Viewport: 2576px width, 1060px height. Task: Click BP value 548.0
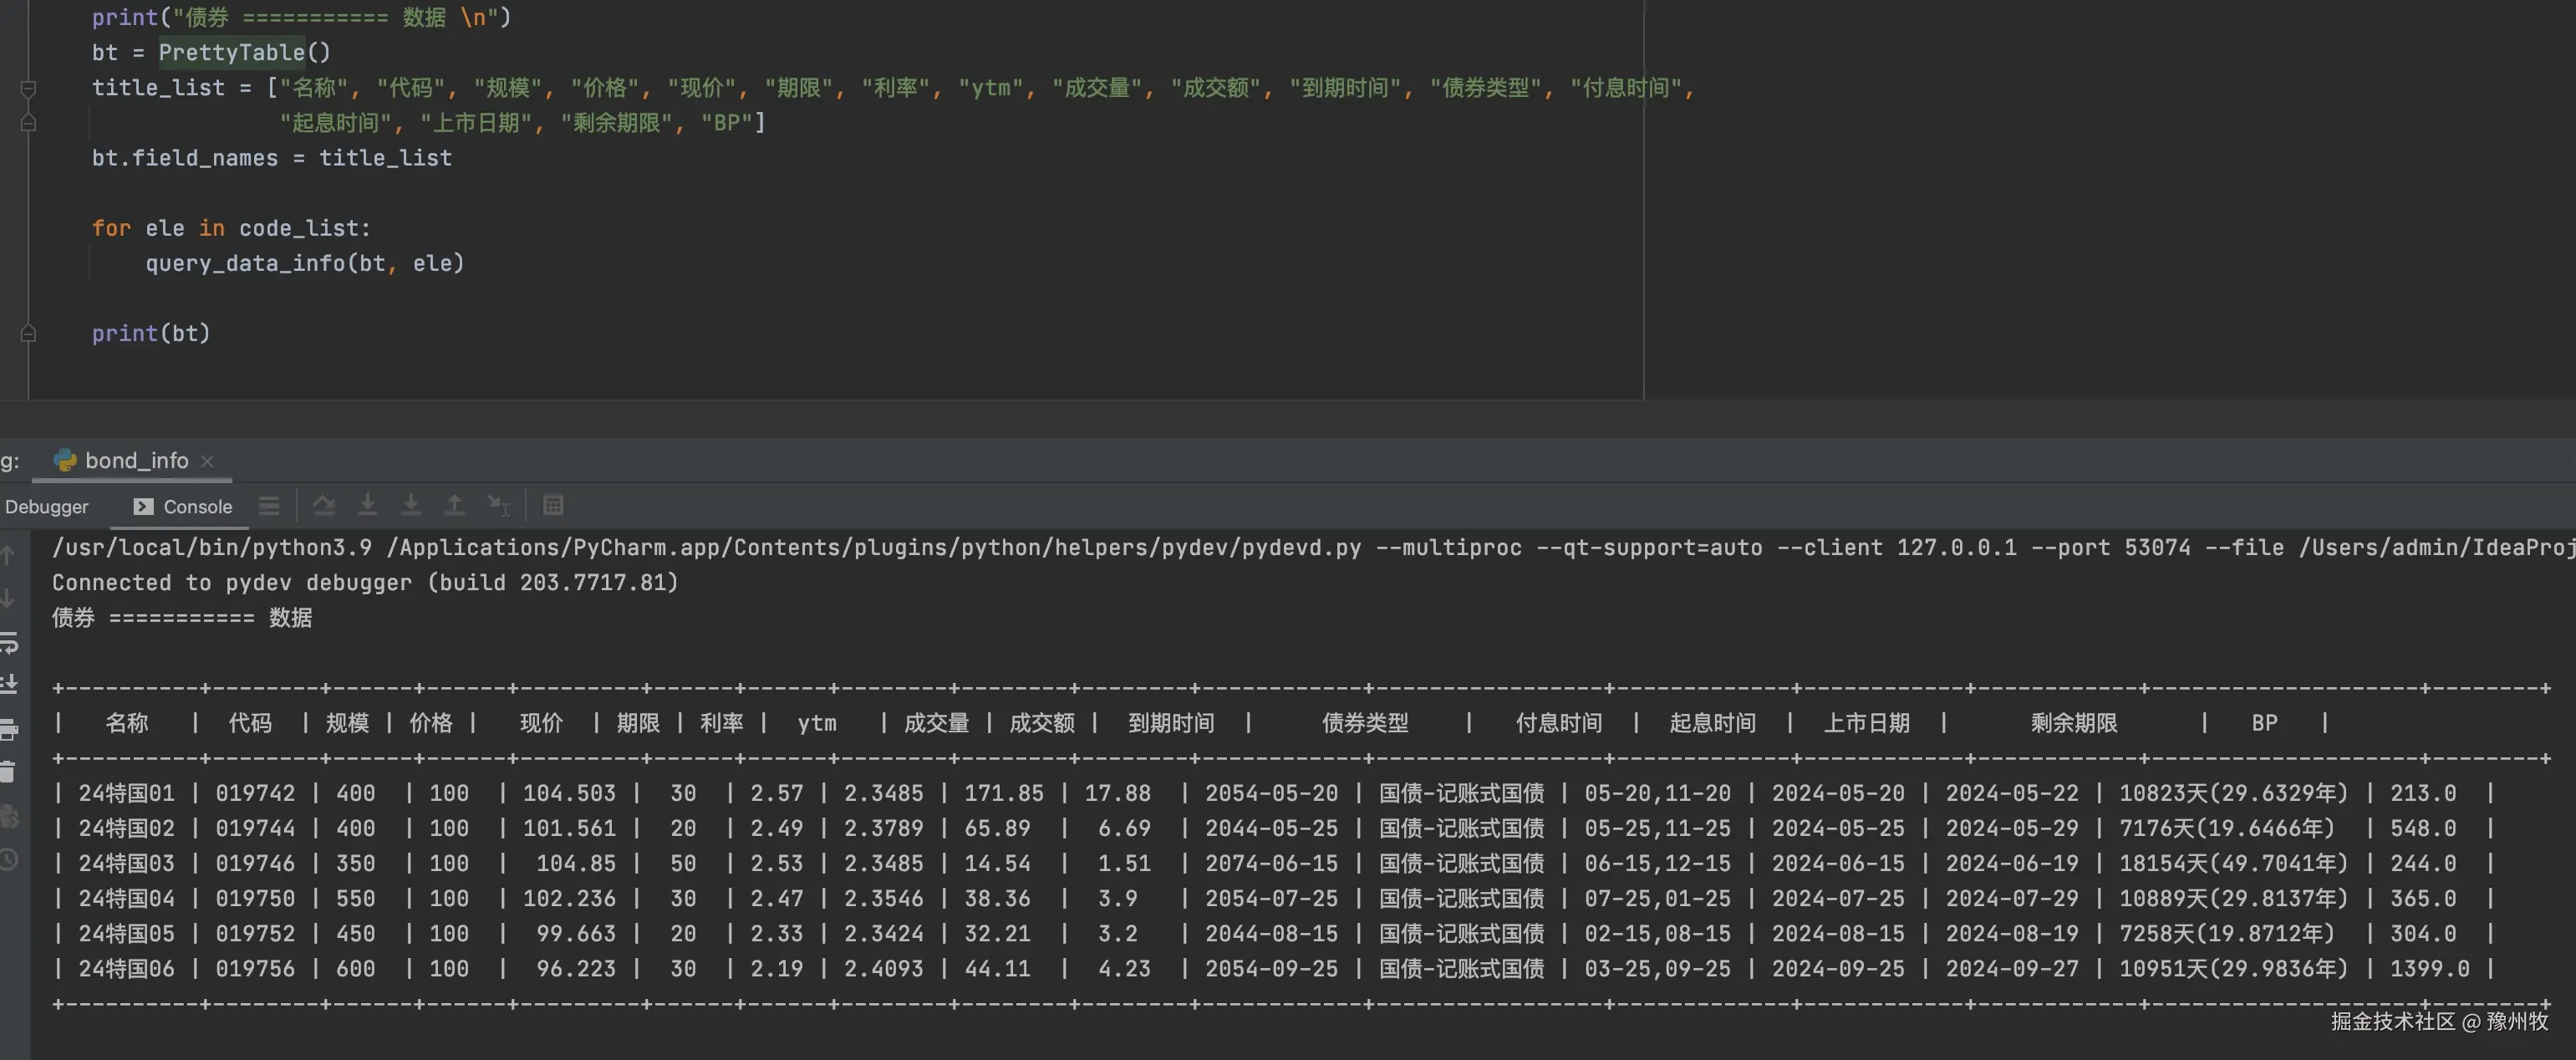(2423, 828)
